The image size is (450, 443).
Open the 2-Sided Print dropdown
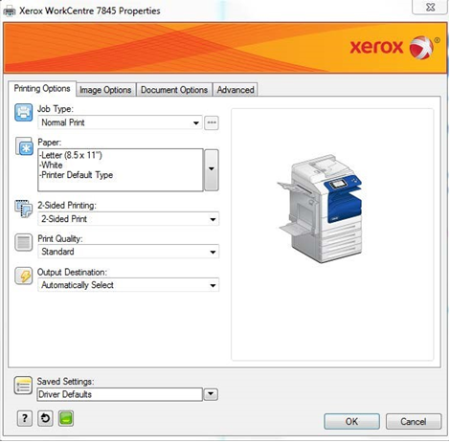click(128, 219)
